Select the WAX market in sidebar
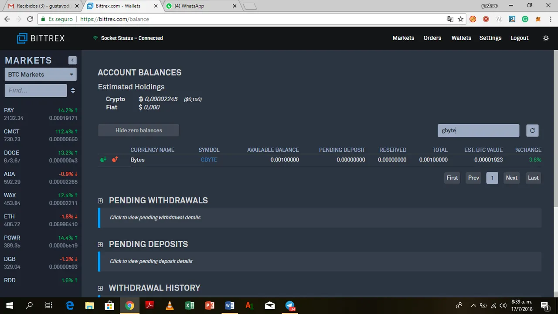558x314 pixels. point(41,199)
